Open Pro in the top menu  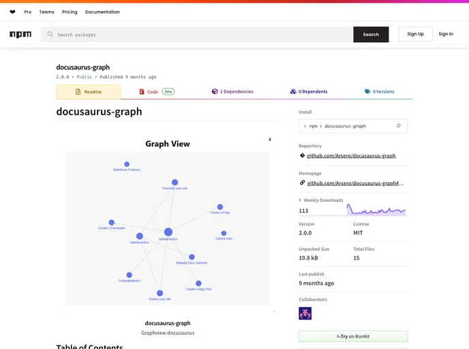pos(27,12)
